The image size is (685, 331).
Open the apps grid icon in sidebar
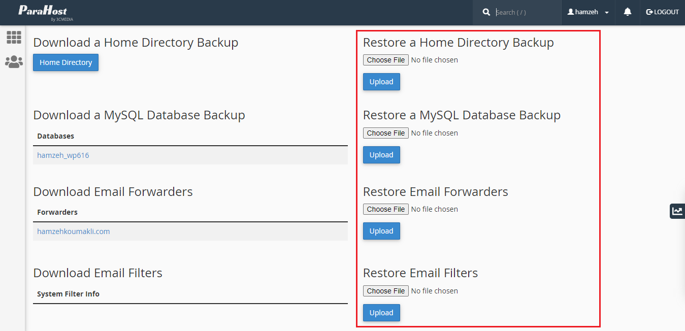[x=14, y=37]
